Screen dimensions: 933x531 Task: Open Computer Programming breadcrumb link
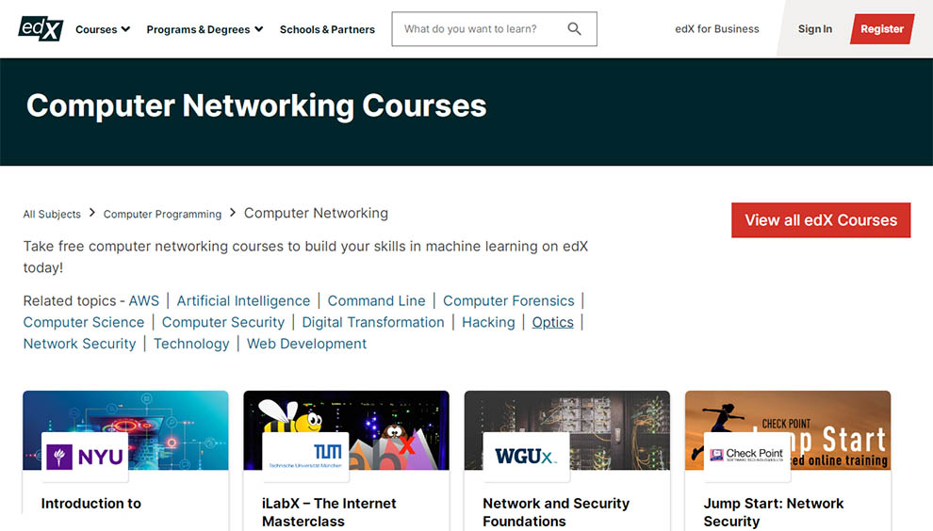[x=162, y=214]
